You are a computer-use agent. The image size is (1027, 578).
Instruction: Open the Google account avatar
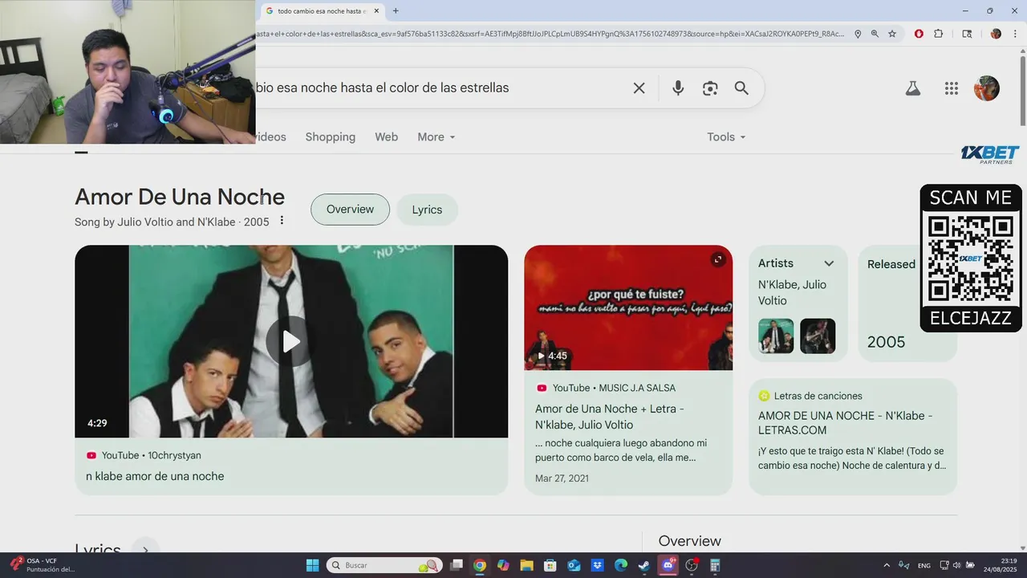[987, 88]
